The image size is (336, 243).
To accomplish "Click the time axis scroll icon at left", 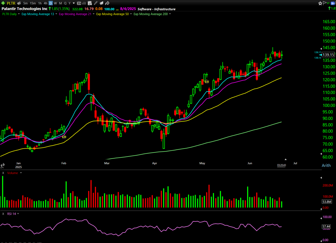I will [2, 165].
